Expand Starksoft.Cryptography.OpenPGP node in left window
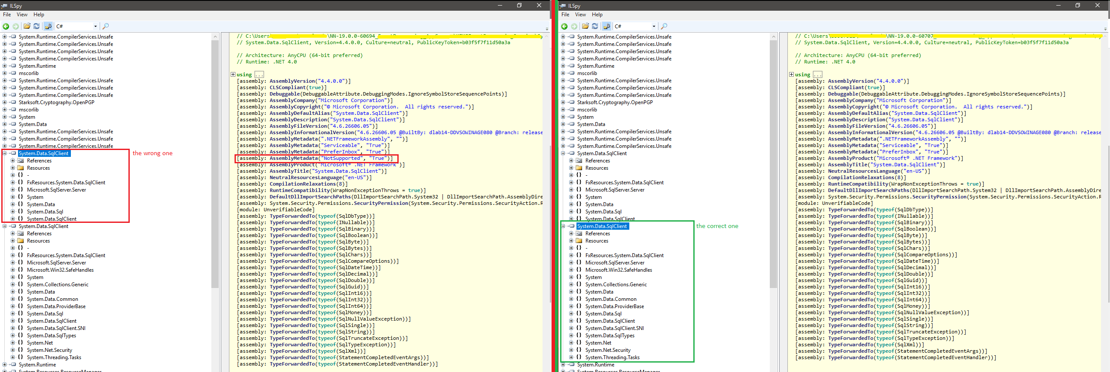This screenshot has width=1110, height=372. click(4, 102)
